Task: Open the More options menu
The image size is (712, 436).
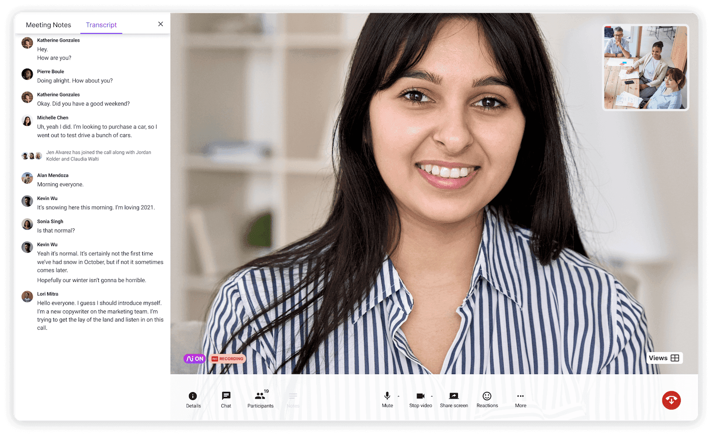Action: click(x=520, y=399)
